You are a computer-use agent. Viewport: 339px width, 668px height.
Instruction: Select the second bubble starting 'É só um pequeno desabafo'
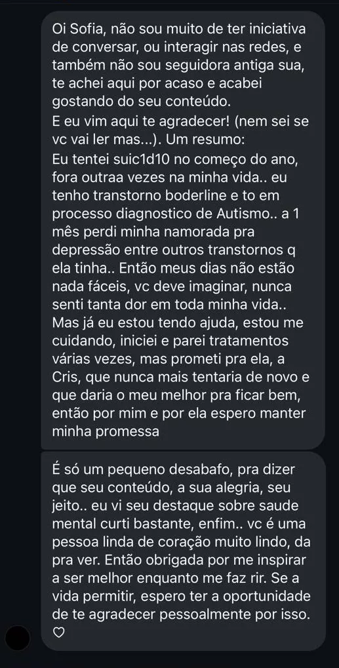tap(183, 551)
